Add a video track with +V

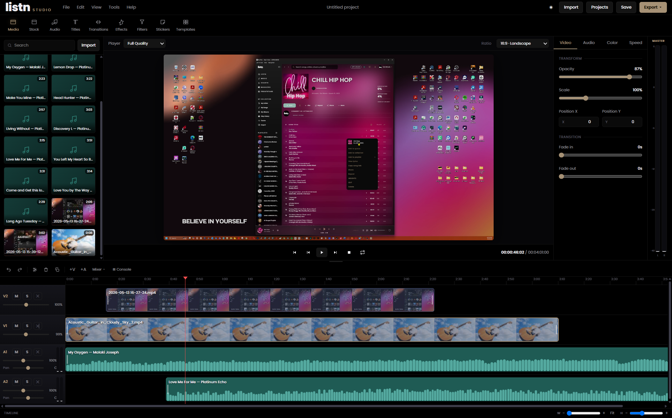click(72, 270)
